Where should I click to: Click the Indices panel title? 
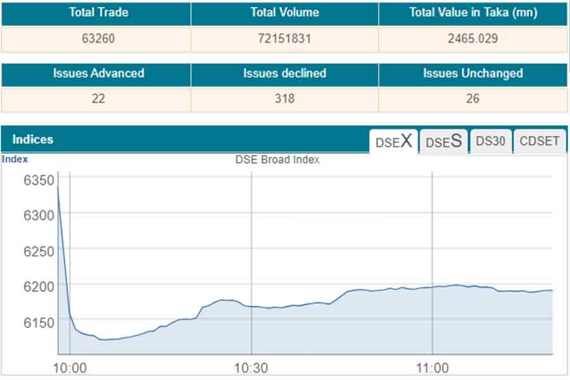pyautogui.click(x=33, y=139)
